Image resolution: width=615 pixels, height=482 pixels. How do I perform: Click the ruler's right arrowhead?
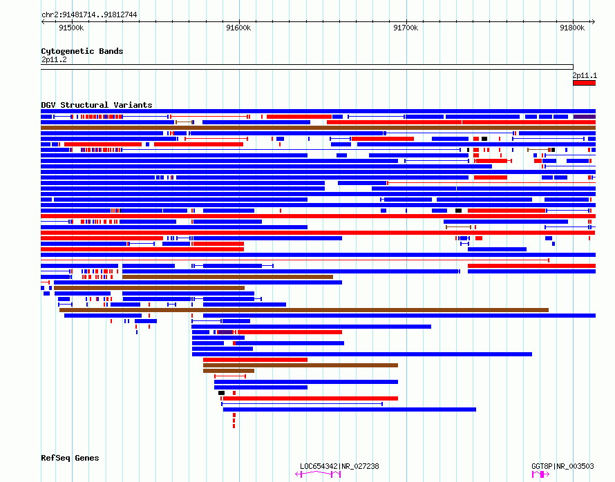[x=593, y=22]
